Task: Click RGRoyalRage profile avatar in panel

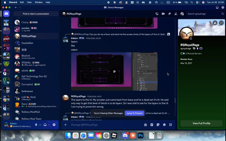Action: (186, 34)
